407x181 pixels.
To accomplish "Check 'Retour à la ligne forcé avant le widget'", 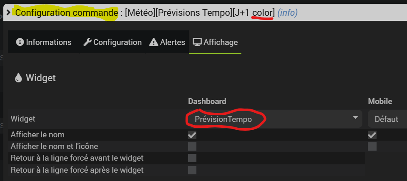I will pos(192,158).
